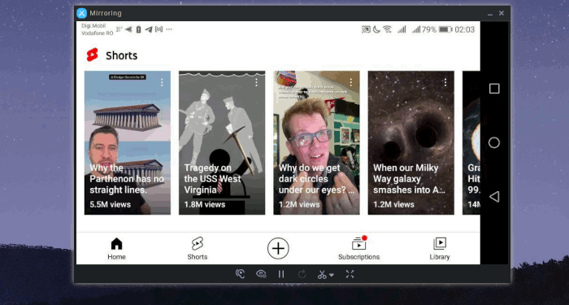Tap the plus create button
This screenshot has width=569, height=305.
click(278, 248)
